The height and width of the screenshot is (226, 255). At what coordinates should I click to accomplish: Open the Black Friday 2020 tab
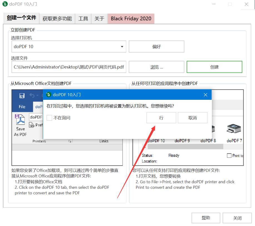[x=131, y=19]
